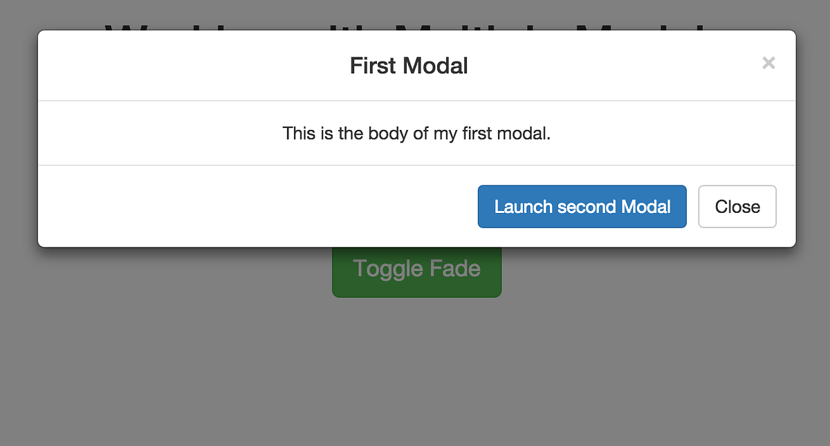Screen dimensions: 830x446
Task: Click the First Modal title text
Action: 409,66
